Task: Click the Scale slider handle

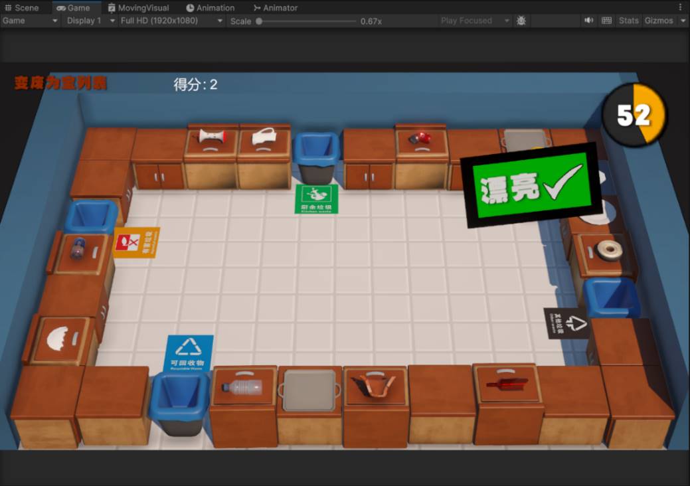Action: coord(259,21)
